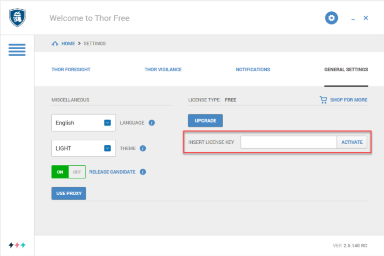Screen dimensions: 384x256
Task: Click the License Type FREE text
Action: pyautogui.click(x=212, y=100)
